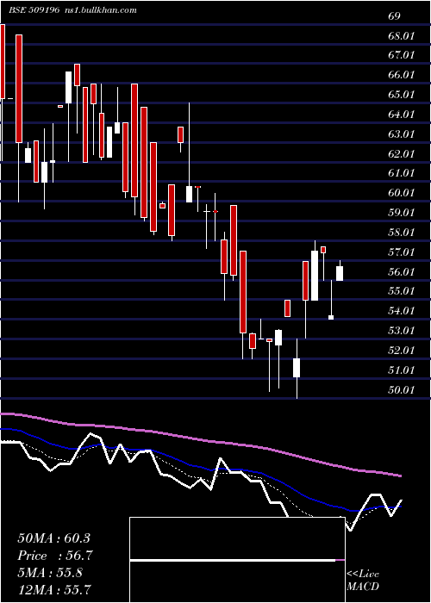Click the pink 50MA line
Screen dimensions: 431x603
(x=200, y=439)
